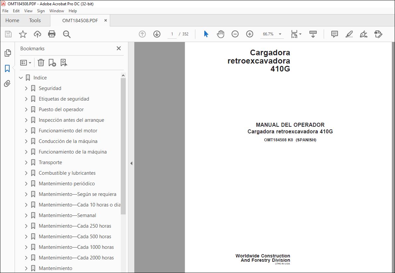Open the sign document pen icon

363,34
